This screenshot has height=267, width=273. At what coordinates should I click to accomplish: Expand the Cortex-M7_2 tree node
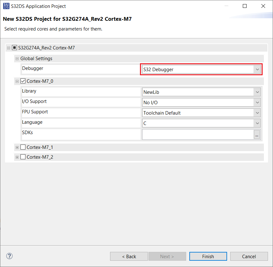click(17, 157)
